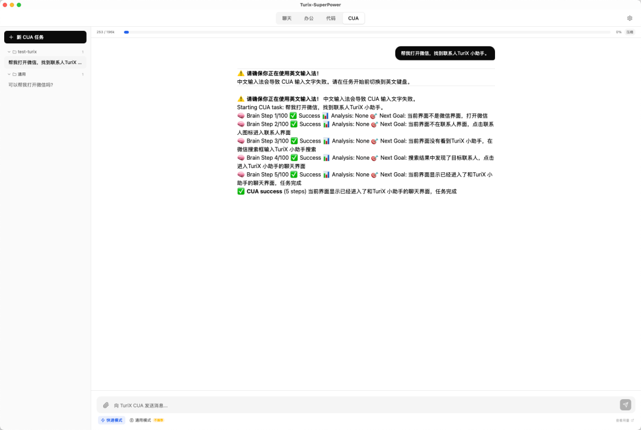Open the 查看用量 usage link
The image size is (641, 430).
[623, 420]
